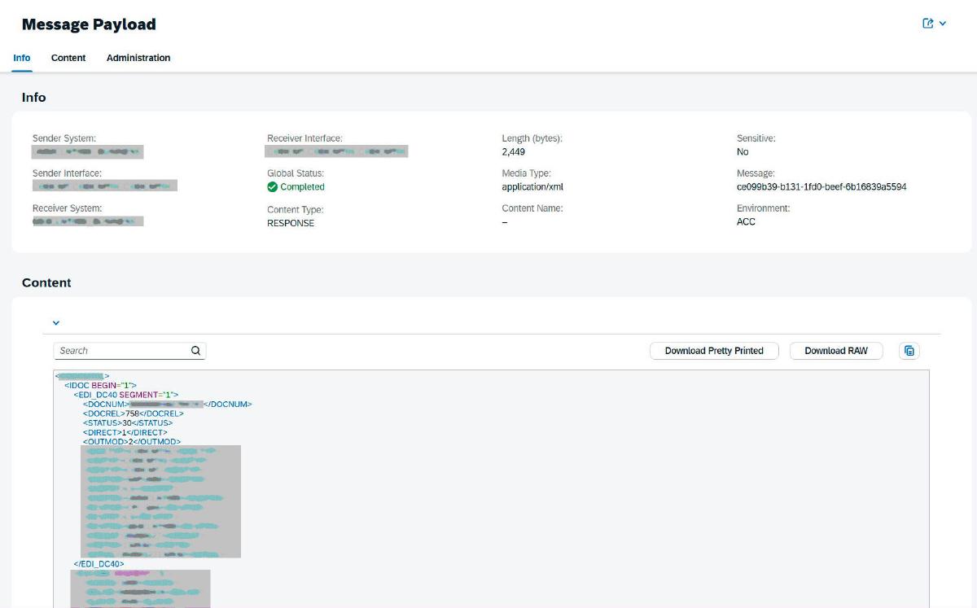The width and height of the screenshot is (977, 608).
Task: Focus the Search input field
Action: [122, 351]
